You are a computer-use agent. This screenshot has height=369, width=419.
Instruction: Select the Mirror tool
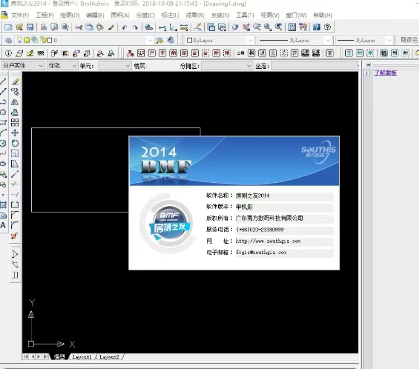click(15, 102)
